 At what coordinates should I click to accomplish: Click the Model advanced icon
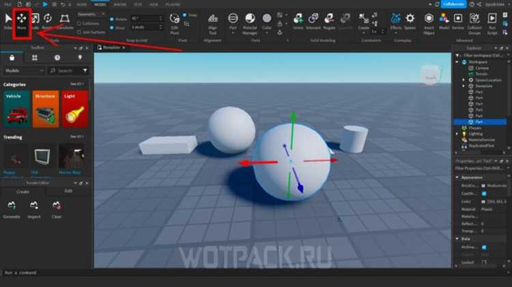(444, 18)
